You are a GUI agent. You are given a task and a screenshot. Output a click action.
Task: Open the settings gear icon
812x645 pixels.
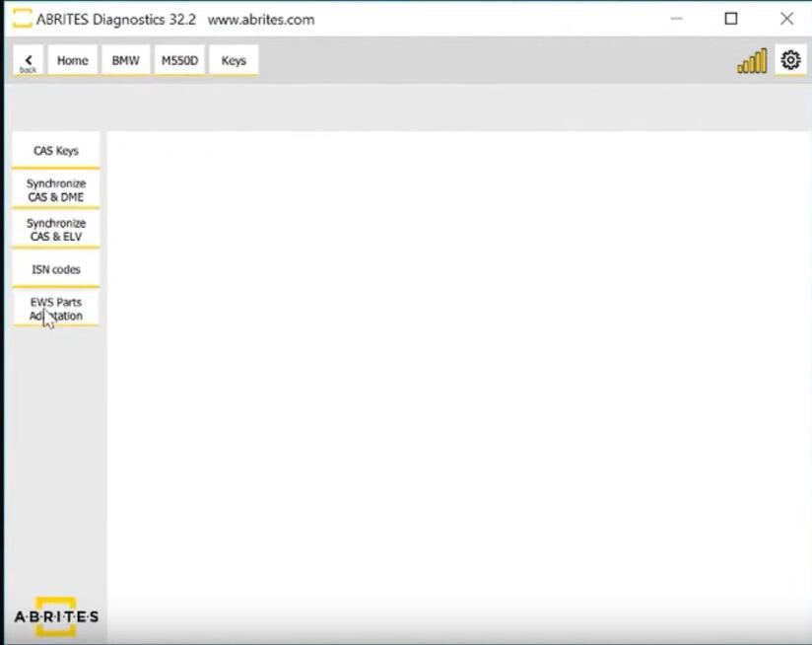click(x=790, y=60)
